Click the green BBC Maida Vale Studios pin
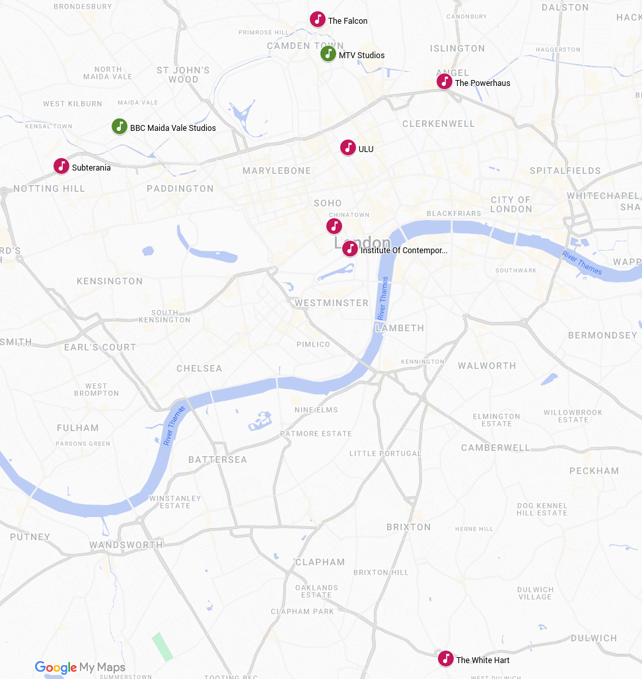 [120, 126]
